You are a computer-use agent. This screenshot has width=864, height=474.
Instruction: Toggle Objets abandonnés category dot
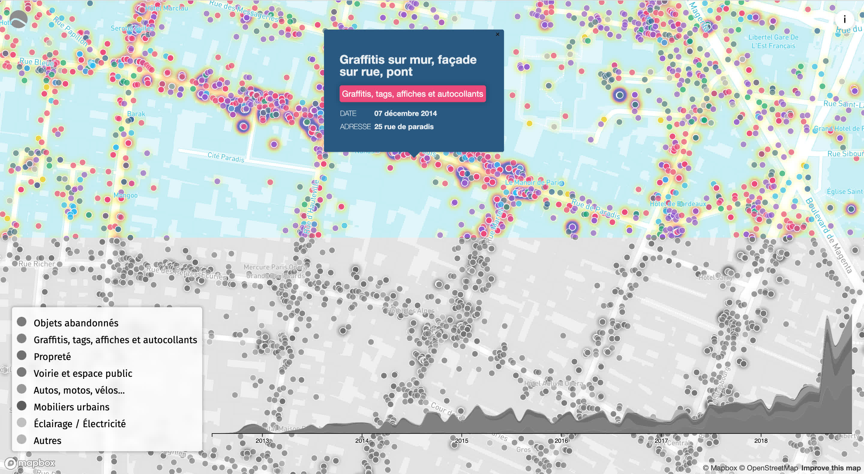pos(22,322)
